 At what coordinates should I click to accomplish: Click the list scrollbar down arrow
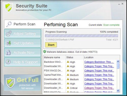[x=118, y=91]
